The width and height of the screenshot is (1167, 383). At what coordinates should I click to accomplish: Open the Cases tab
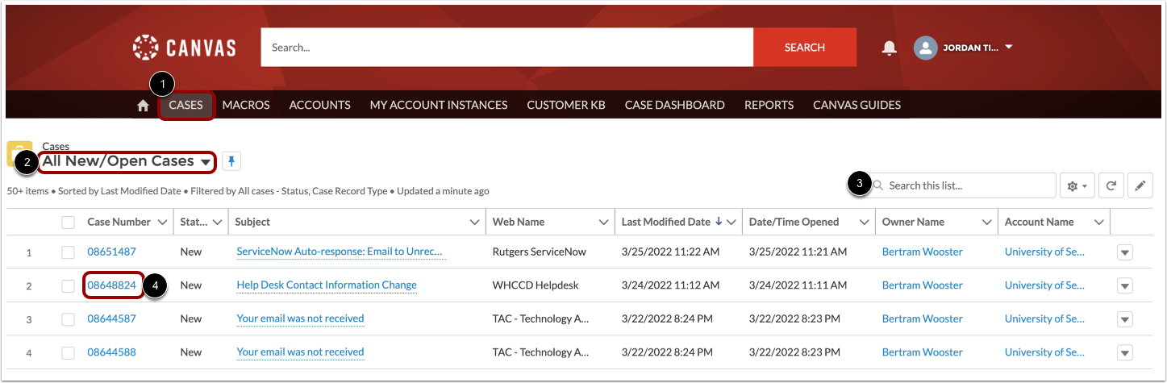click(x=186, y=106)
